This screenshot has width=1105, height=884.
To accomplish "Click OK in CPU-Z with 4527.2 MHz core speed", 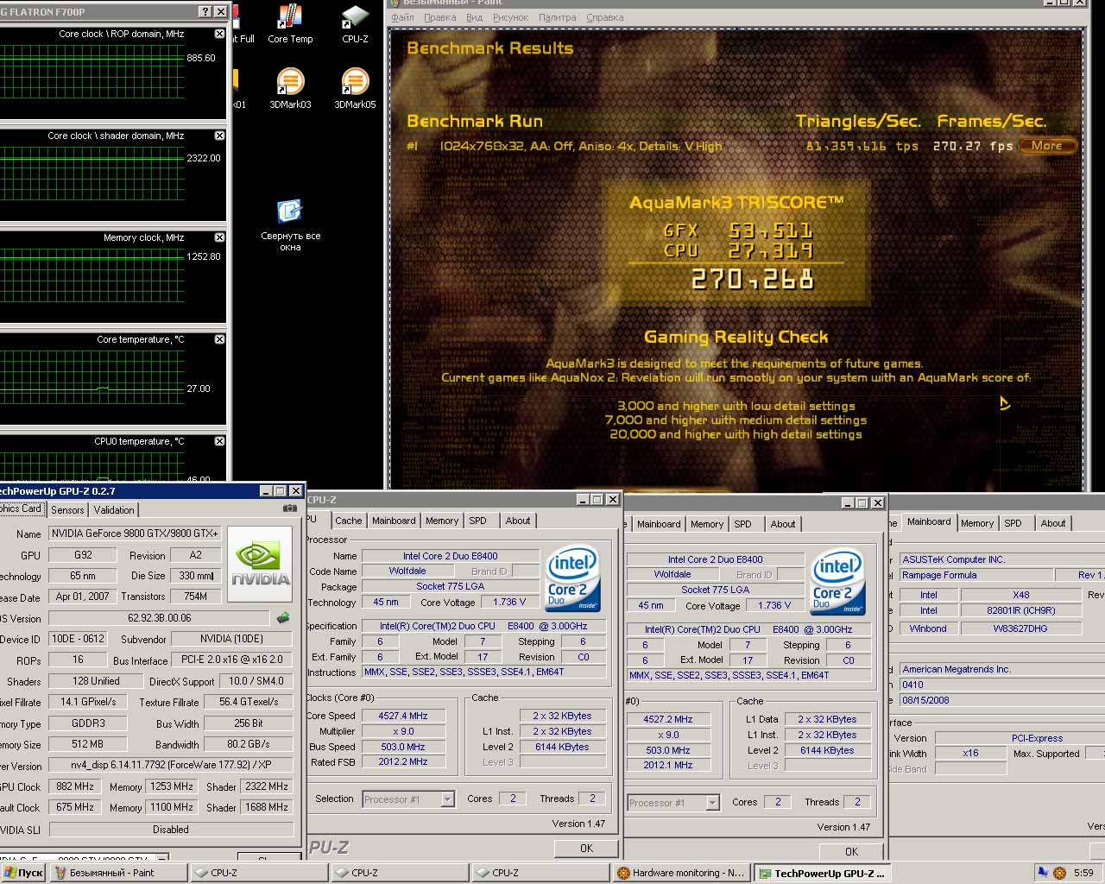I will 851,851.
